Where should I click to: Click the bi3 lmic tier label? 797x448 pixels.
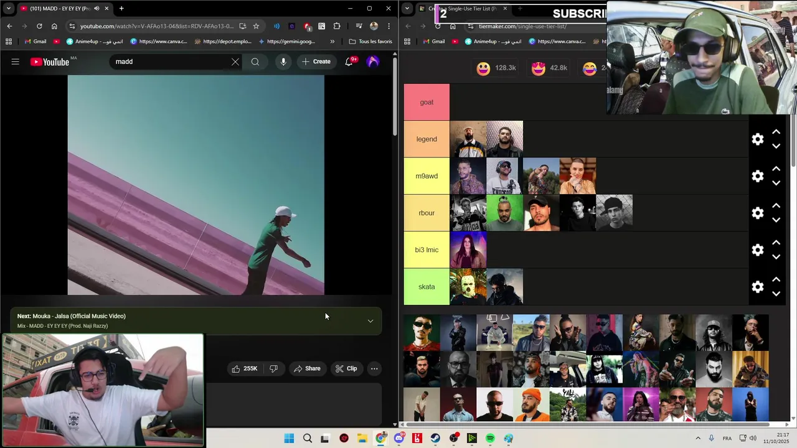tap(427, 250)
